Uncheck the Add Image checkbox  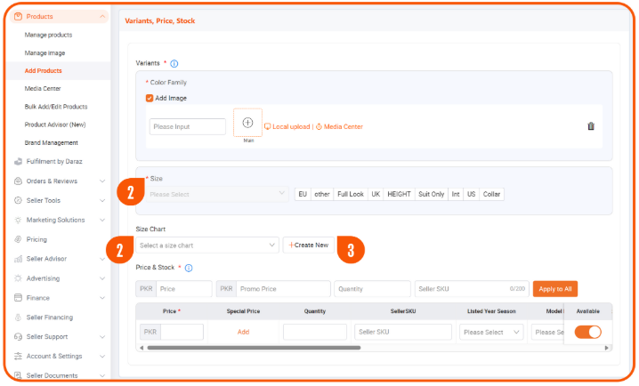(x=150, y=98)
